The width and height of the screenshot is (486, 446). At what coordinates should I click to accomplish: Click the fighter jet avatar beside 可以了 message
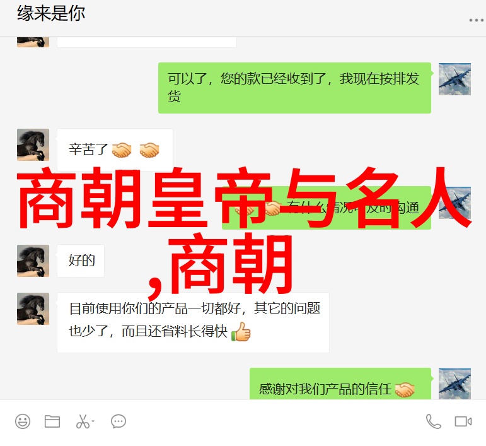click(x=454, y=79)
